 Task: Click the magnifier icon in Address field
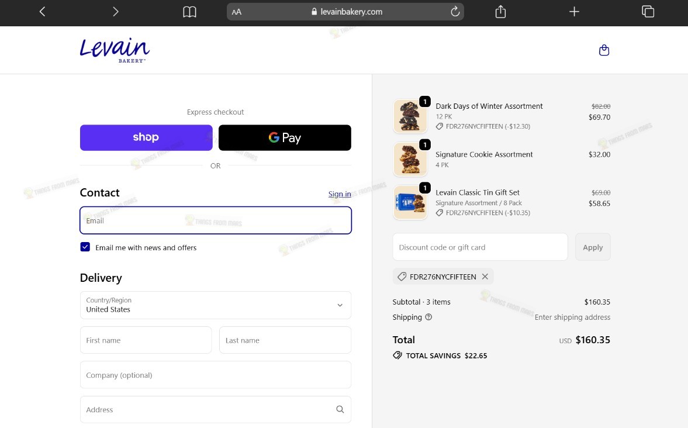click(340, 409)
